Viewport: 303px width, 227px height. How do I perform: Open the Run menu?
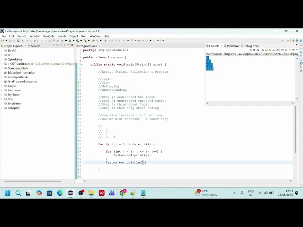pyautogui.click(x=84, y=36)
